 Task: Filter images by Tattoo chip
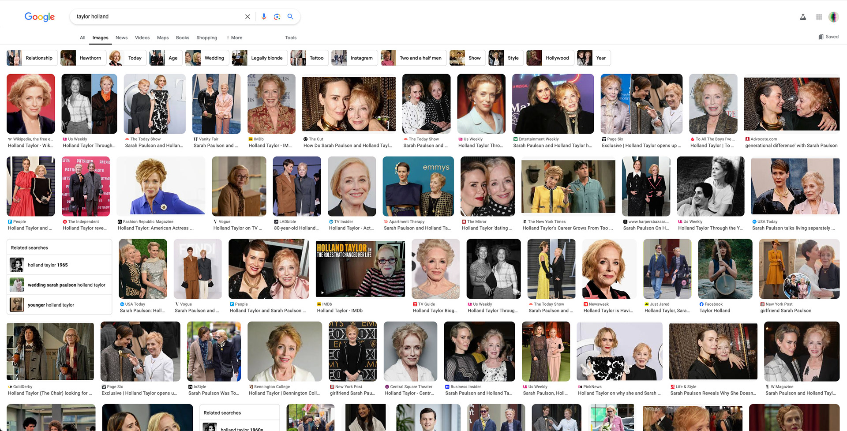click(309, 58)
